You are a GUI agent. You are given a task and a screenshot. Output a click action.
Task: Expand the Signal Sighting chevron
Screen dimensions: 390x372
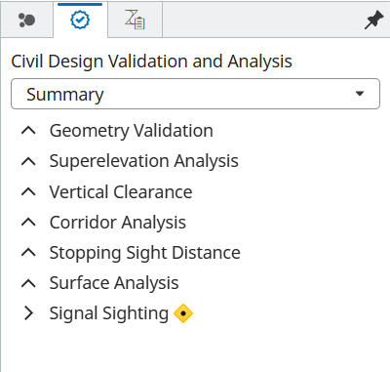(28, 313)
